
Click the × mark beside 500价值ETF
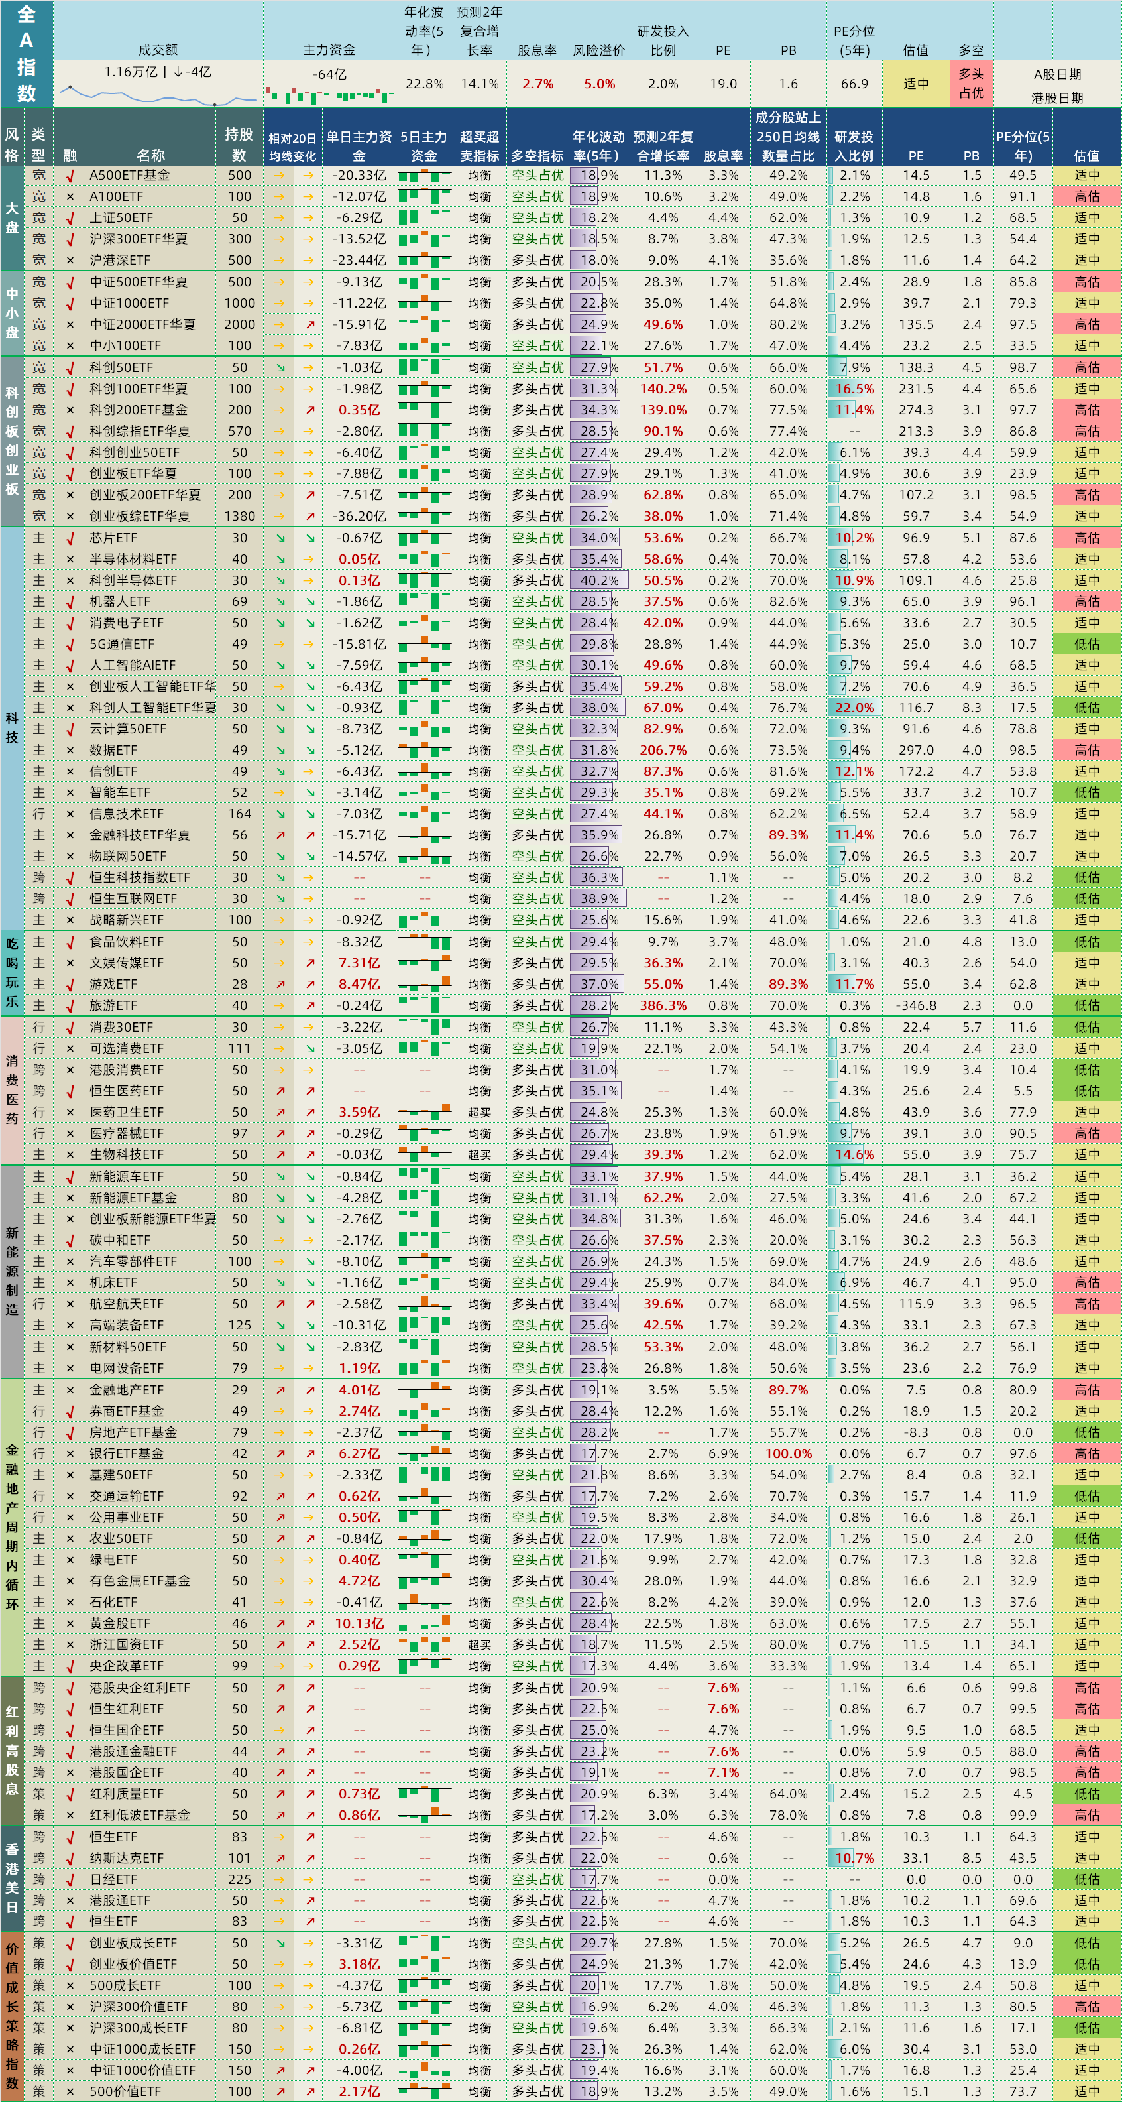[x=70, y=2092]
